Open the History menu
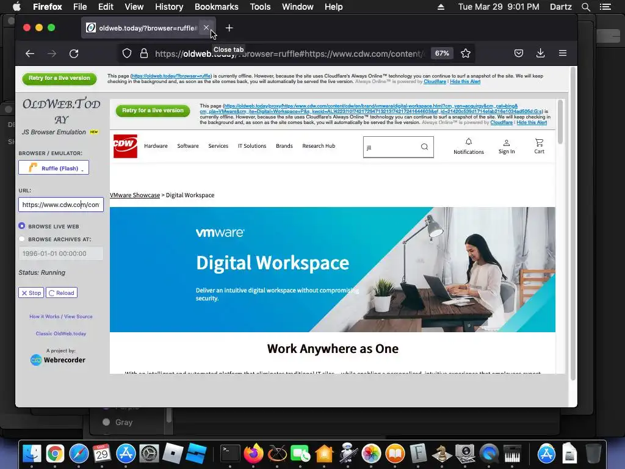This screenshot has height=469, width=625. 169,7
